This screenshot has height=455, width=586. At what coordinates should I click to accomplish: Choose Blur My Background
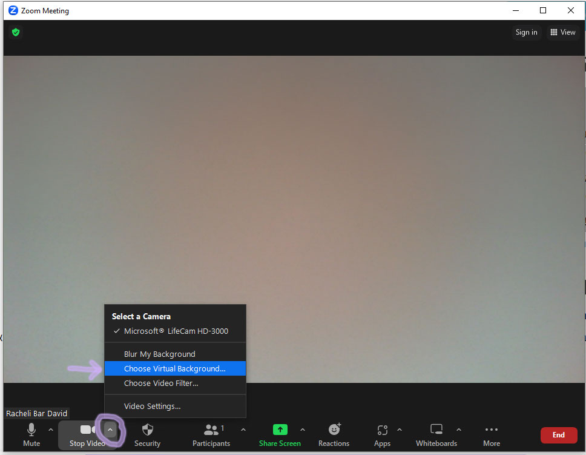coord(176,354)
